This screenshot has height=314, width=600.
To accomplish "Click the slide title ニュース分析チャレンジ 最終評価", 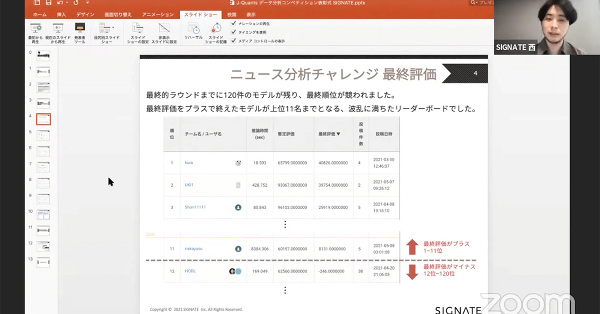I will point(333,75).
